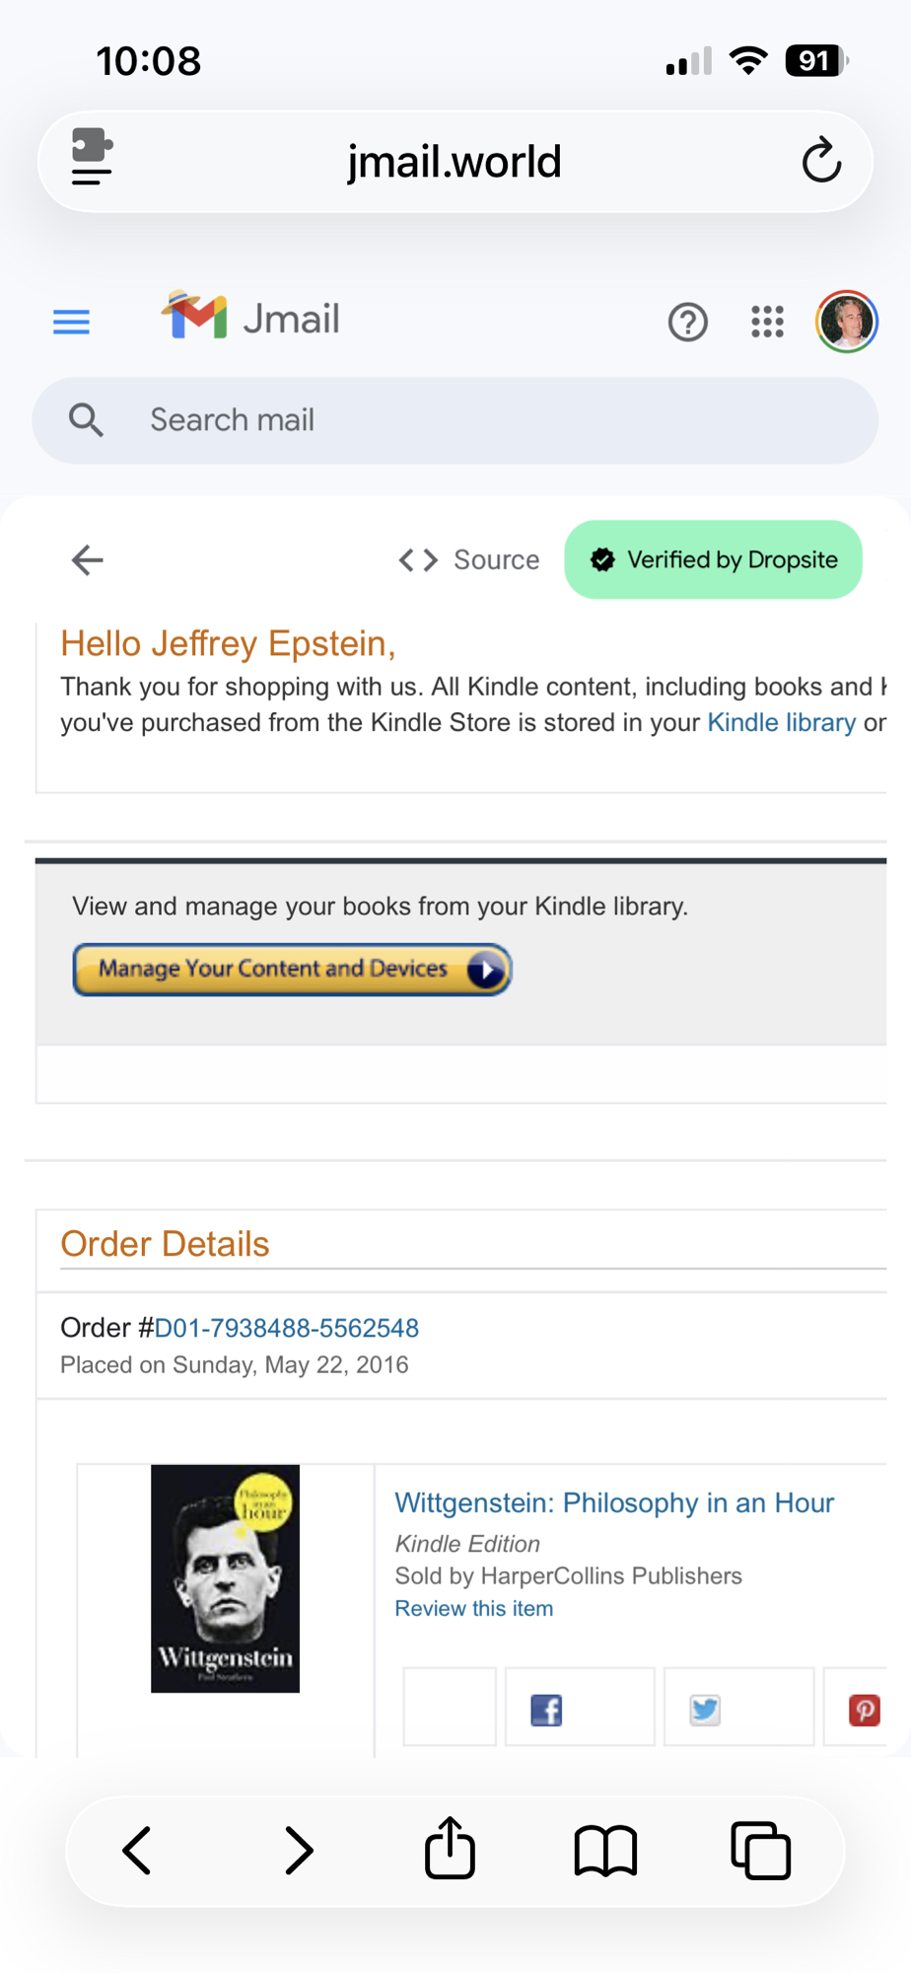Reload the page in address bar
The width and height of the screenshot is (911, 1973).
820,162
